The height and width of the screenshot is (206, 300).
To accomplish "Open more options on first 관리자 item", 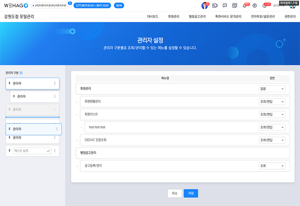I will [x=54, y=83].
